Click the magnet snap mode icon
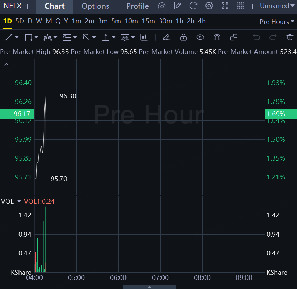 point(217,37)
